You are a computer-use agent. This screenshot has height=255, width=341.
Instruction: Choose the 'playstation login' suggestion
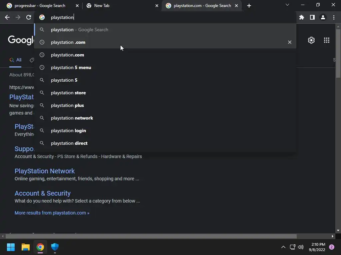[x=165, y=130]
